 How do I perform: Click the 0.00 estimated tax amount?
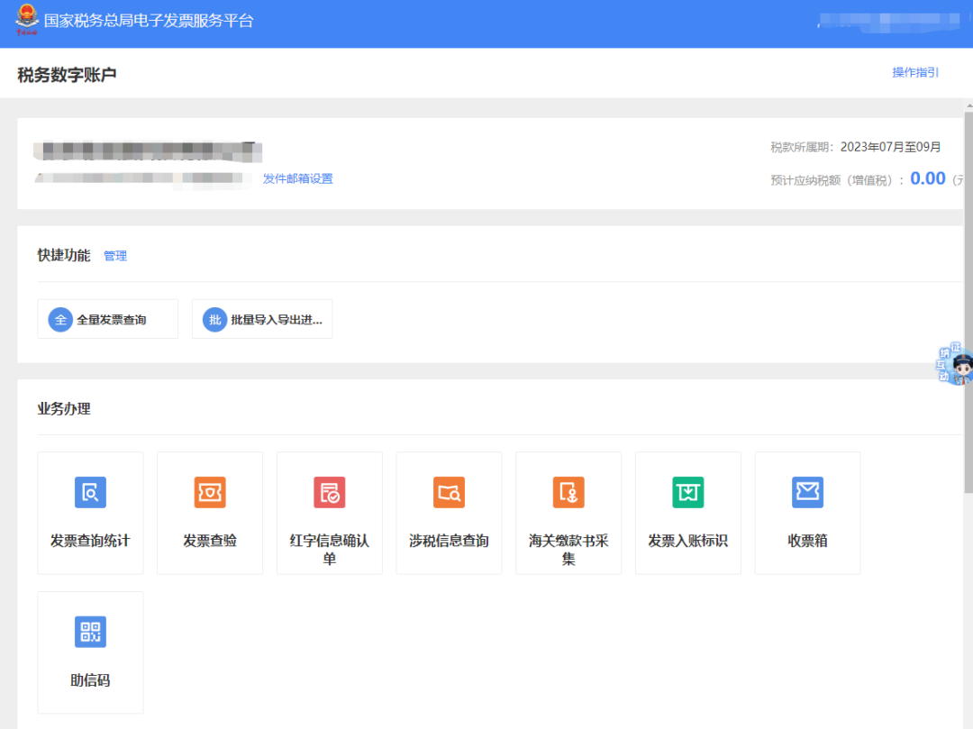tap(927, 178)
